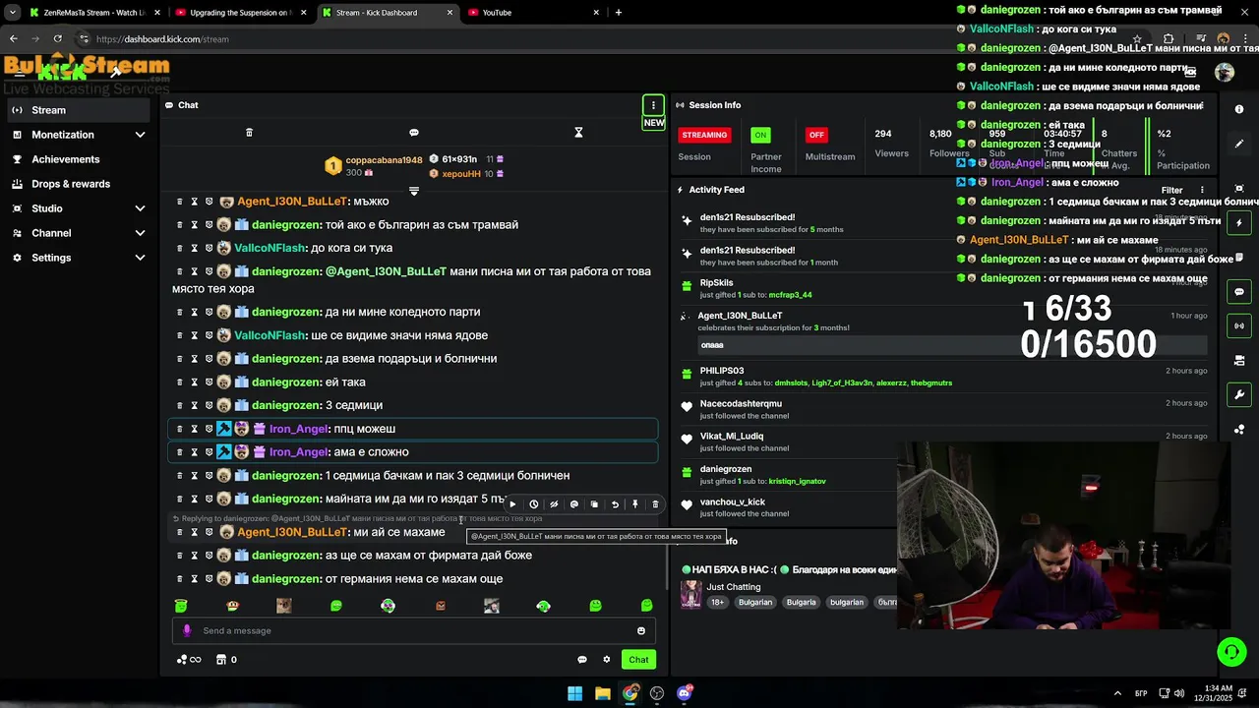Open File Explorer from taskbar
The width and height of the screenshot is (1259, 708).
pyautogui.click(x=602, y=693)
